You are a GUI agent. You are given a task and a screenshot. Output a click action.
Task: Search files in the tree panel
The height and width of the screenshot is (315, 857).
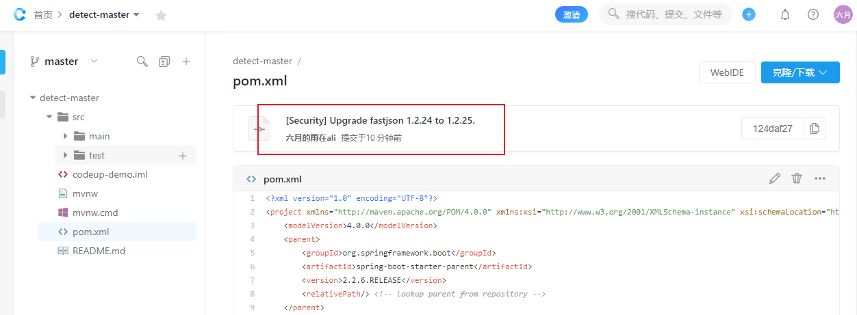(x=142, y=61)
